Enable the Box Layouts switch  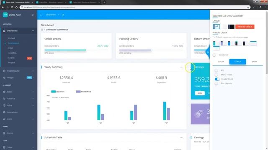216,83
